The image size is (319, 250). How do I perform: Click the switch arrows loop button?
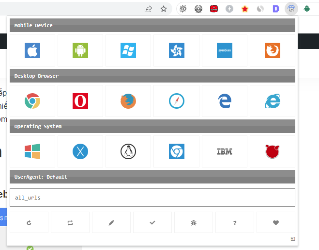(70, 222)
